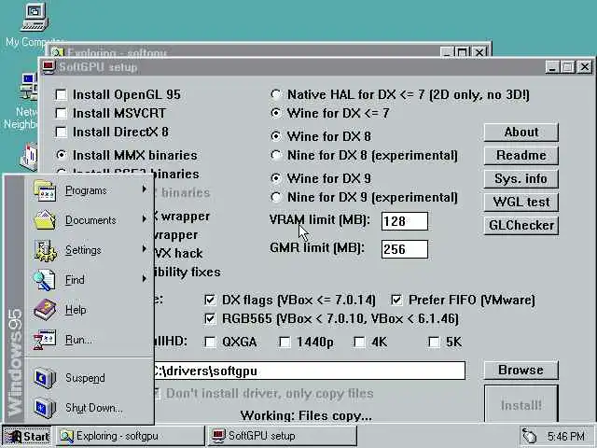Enable the QXGA resolution checkbox

pyautogui.click(x=210, y=342)
